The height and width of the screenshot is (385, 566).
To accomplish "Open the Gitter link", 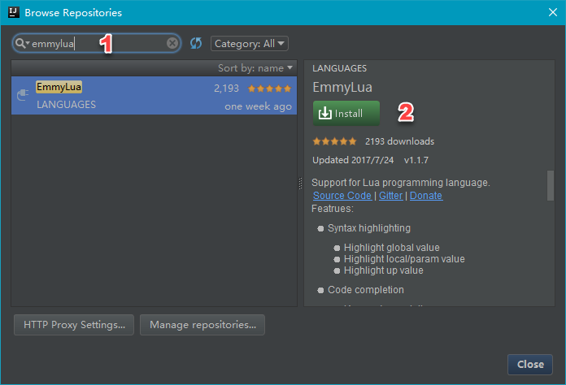I will 390,196.
